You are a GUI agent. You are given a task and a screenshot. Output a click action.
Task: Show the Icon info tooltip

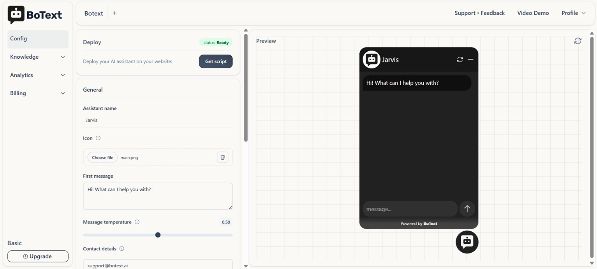pos(98,138)
